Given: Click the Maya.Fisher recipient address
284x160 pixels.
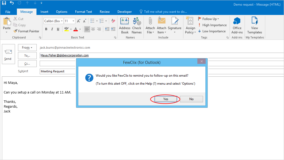Looking at the screenshot, I should 64,55.
